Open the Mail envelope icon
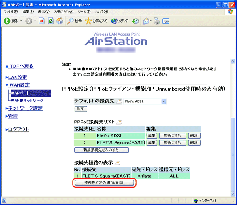 click(146, 21)
